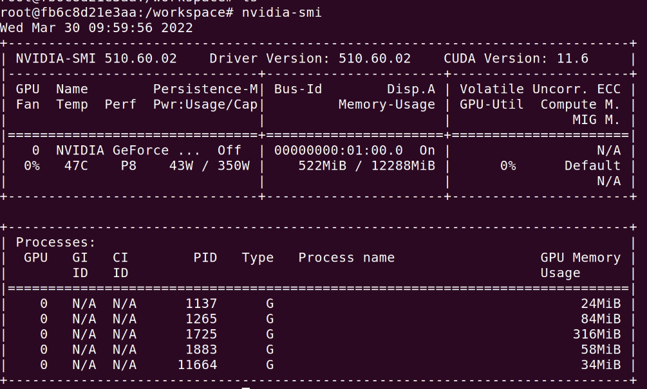Click the memory value '34MiB'
Image resolution: width=647 pixels, height=389 pixels.
[x=601, y=365]
